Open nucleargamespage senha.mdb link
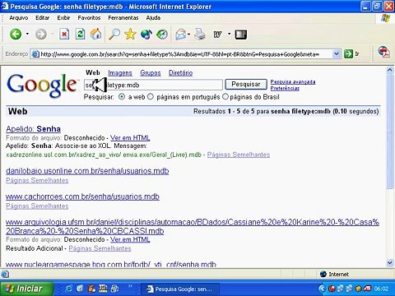Image resolution: width=395 pixels, height=296 pixels. tap(111, 265)
